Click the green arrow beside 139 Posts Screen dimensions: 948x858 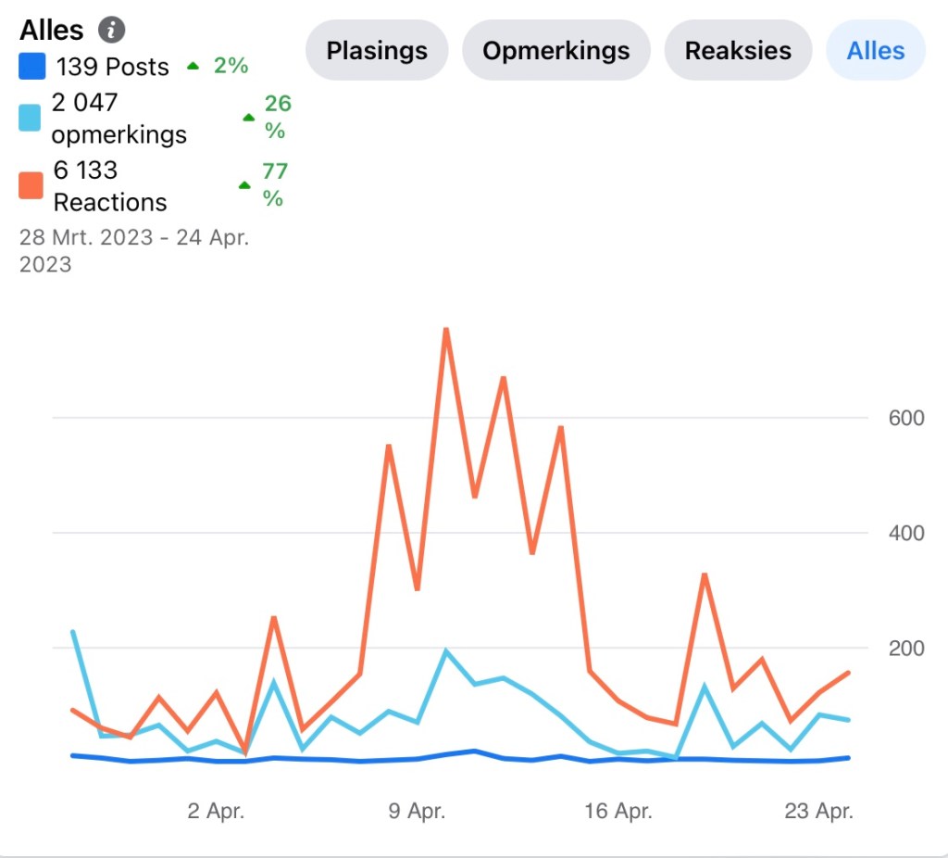point(193,67)
